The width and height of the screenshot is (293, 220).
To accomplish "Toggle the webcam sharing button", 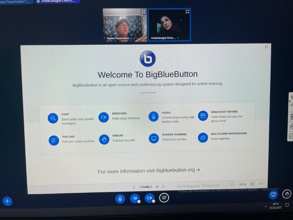I will coord(149,198).
